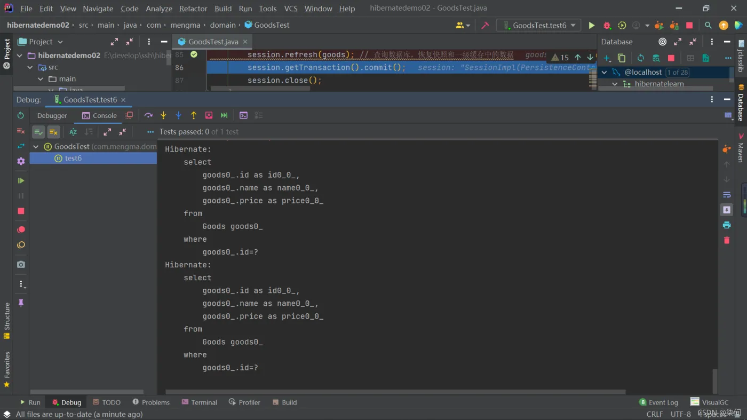Toggle alphabetical sort of tests
Screen dimensions: 747x420
point(73,132)
